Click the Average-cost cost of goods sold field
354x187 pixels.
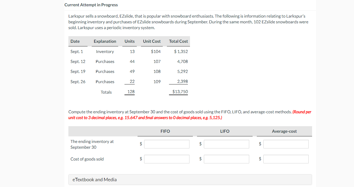(x=286, y=159)
